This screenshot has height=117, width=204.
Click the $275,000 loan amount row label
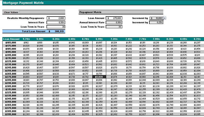(x=11, y=77)
